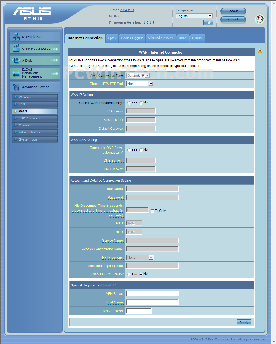276x344 pixels.
Task: Toggle the Tx Only checkbox
Action: [x=153, y=211]
